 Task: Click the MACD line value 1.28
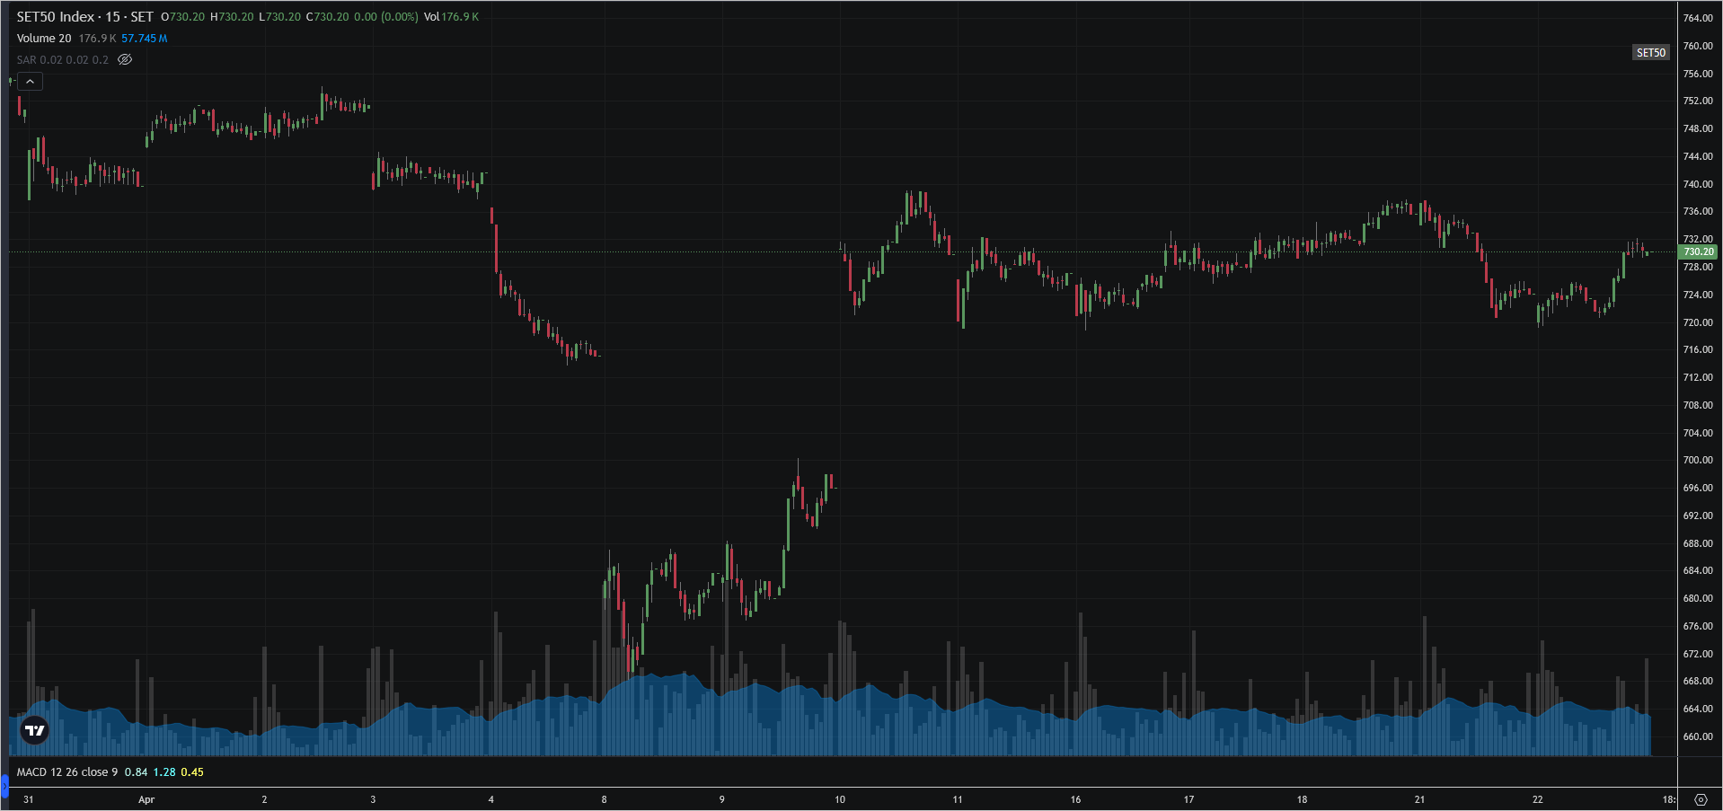(164, 771)
